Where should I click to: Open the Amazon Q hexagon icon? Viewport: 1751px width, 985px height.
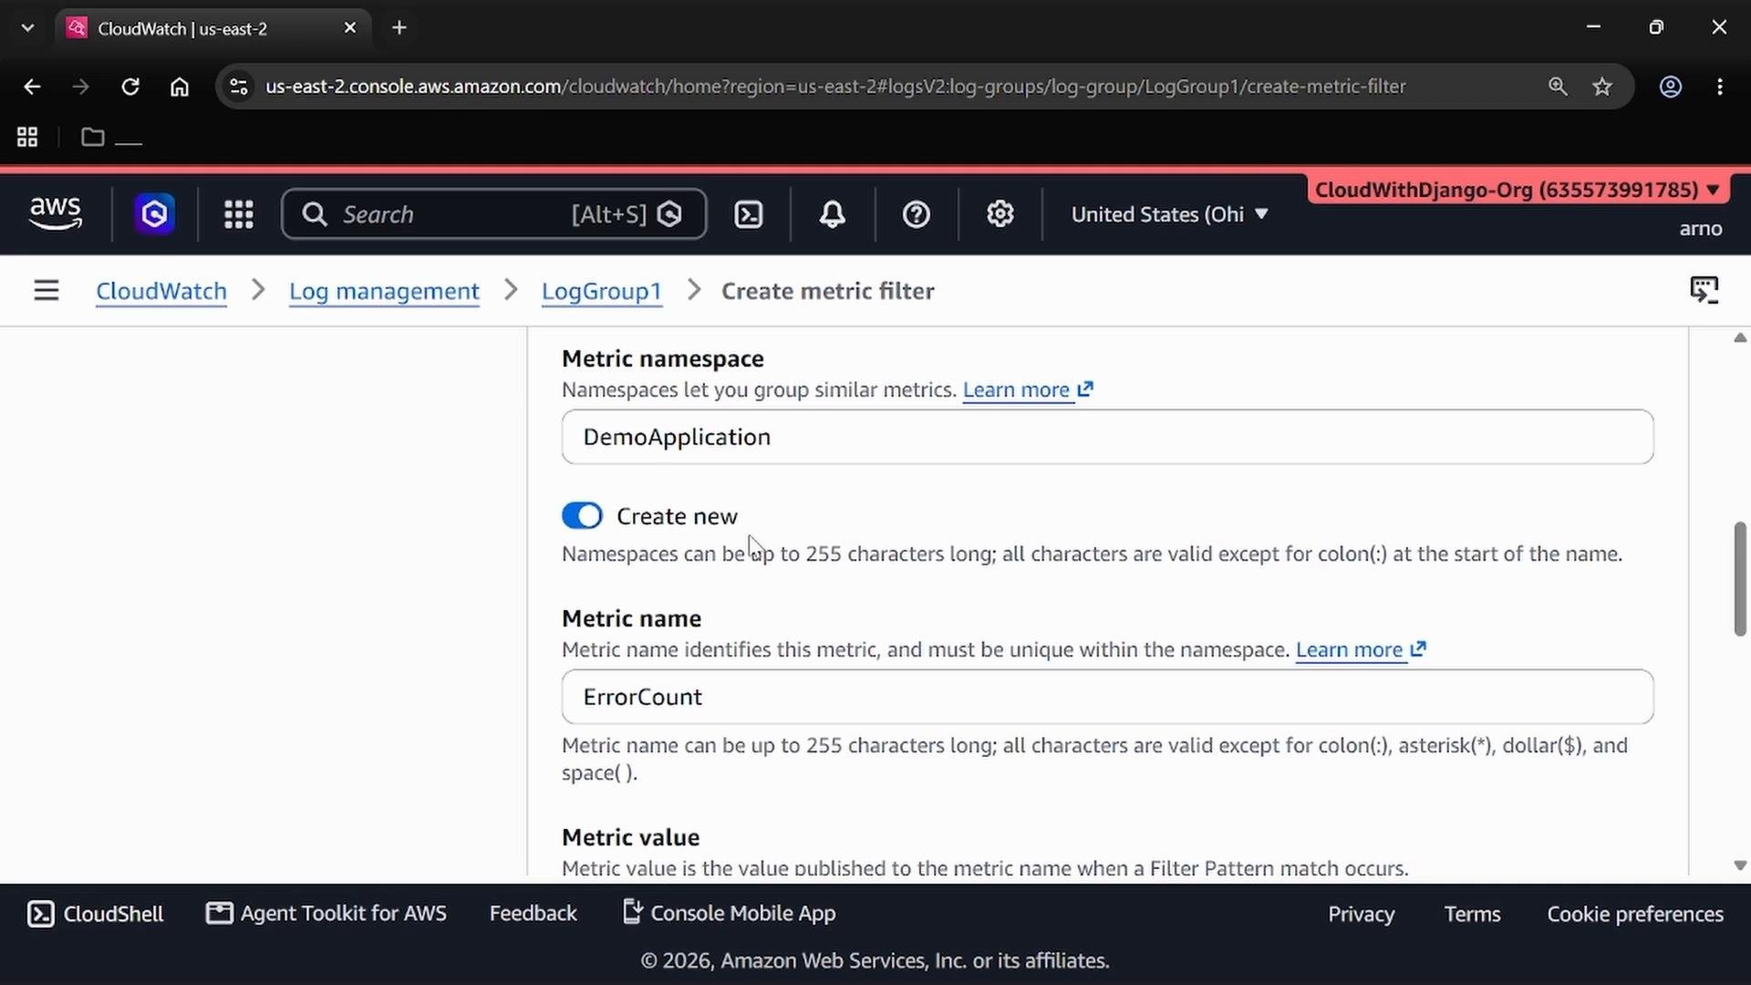tap(154, 214)
